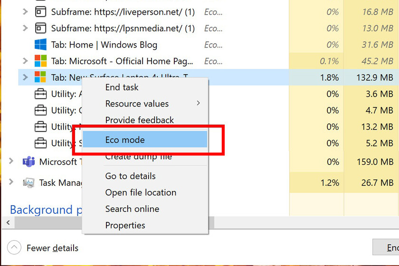
Task: Click the briefcase icon of the 4.7 MB utility row
Action: (40, 110)
